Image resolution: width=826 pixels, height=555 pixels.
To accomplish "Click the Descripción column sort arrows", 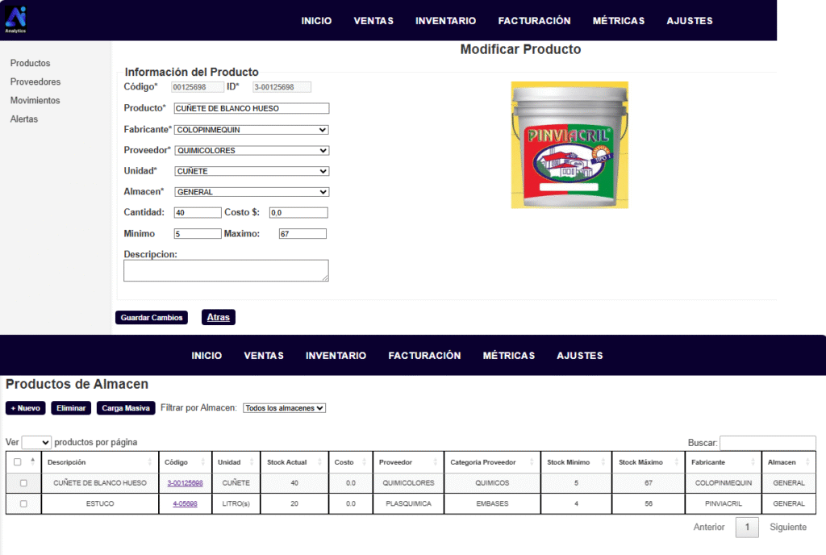I will pyautogui.click(x=150, y=462).
